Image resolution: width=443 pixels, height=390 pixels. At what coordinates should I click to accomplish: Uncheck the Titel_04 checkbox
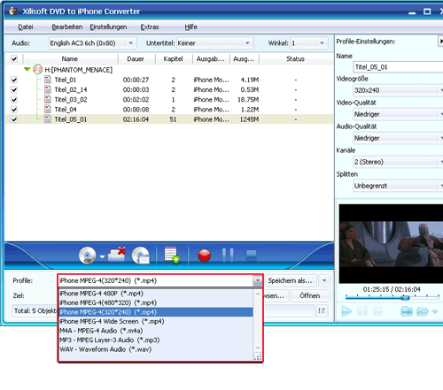[x=14, y=110]
